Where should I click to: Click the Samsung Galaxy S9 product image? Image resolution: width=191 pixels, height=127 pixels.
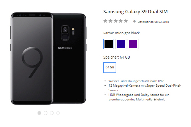(x=48, y=59)
